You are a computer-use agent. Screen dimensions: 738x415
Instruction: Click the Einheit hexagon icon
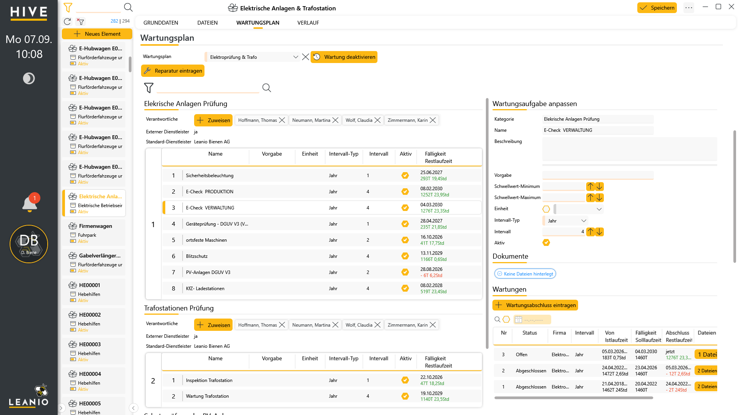tap(546, 209)
